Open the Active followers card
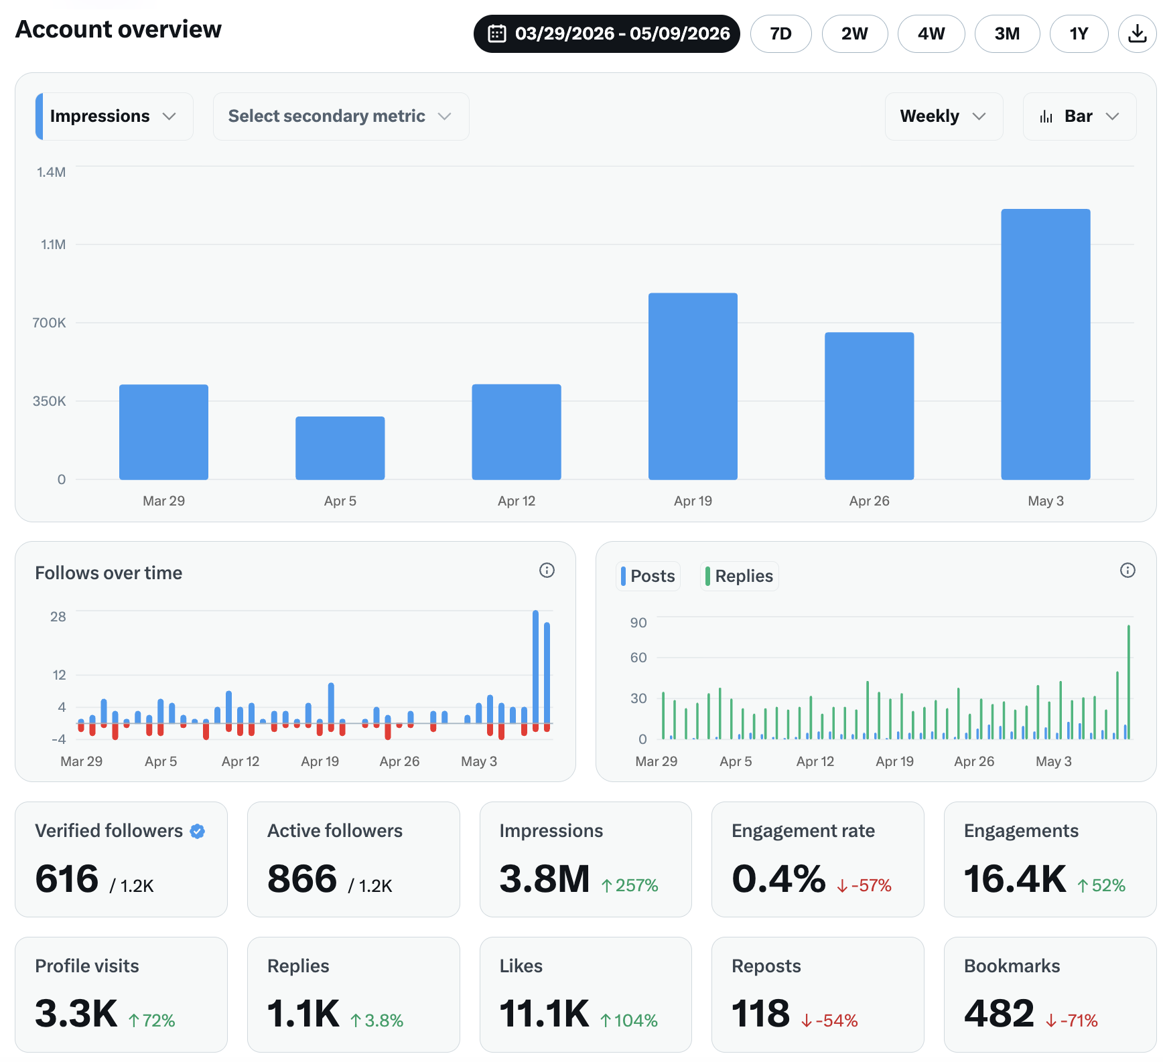The width and height of the screenshot is (1163, 1062). (x=353, y=859)
